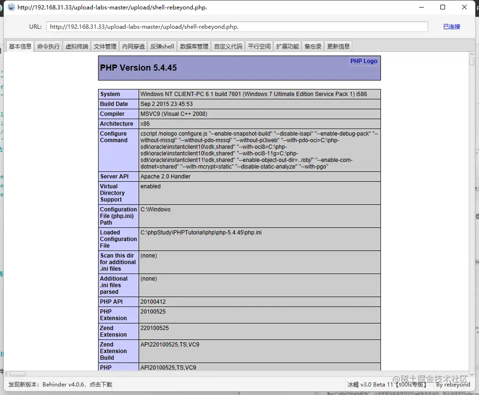The image size is (479, 395).
Task: Go to the 内网穿透 tab
Action: (x=133, y=46)
